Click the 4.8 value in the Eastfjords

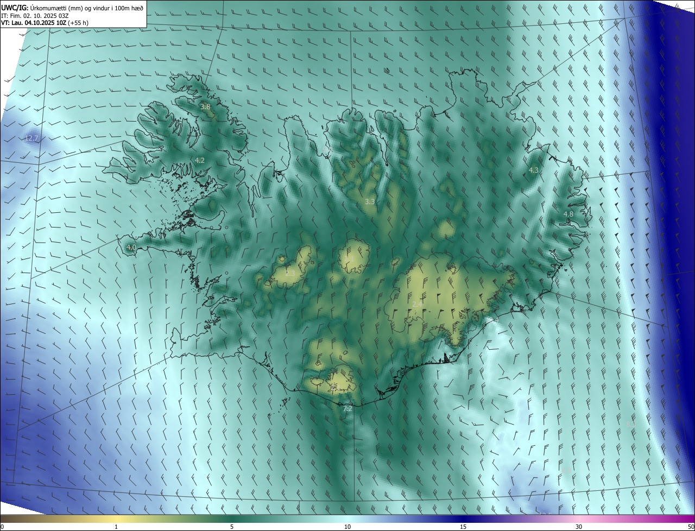(x=568, y=214)
